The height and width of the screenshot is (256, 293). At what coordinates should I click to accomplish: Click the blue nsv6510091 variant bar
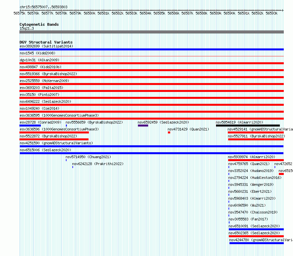pyautogui.click(x=256, y=229)
